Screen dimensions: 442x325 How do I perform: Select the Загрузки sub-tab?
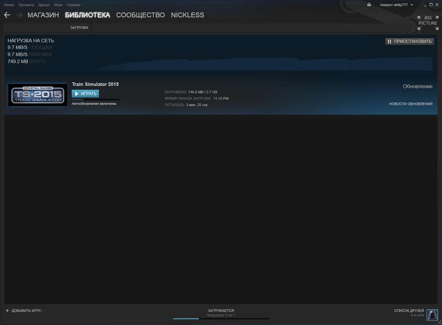click(x=79, y=27)
